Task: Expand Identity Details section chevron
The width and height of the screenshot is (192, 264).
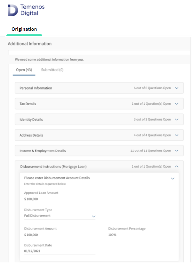Action: [177, 119]
